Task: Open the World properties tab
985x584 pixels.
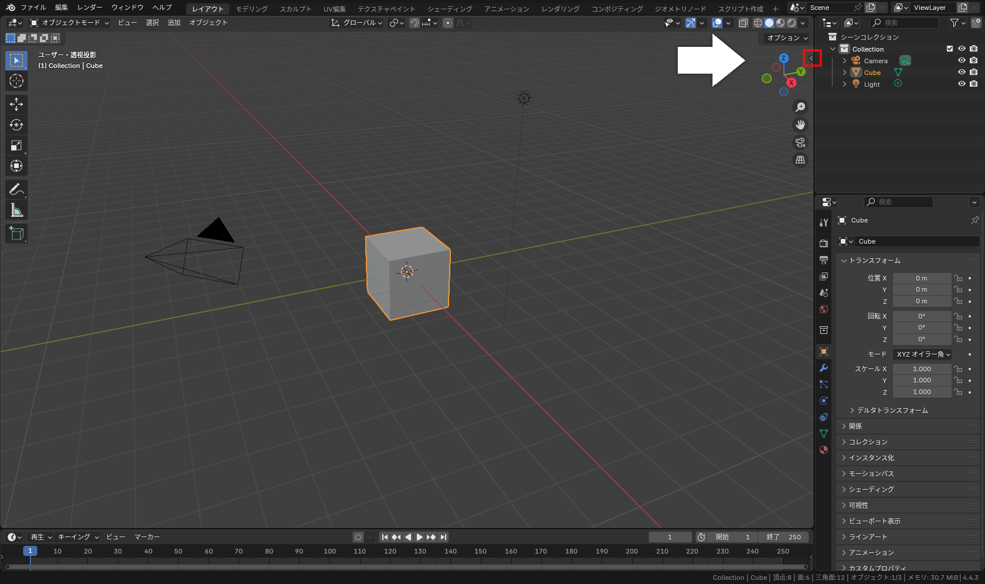Action: pos(824,309)
